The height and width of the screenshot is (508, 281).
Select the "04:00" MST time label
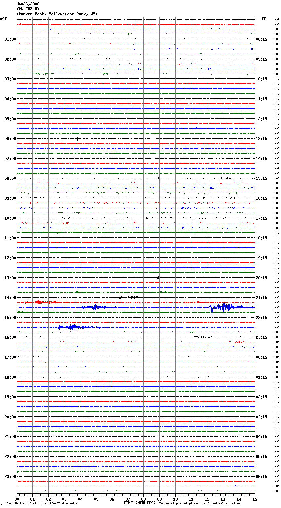[x=10, y=99]
